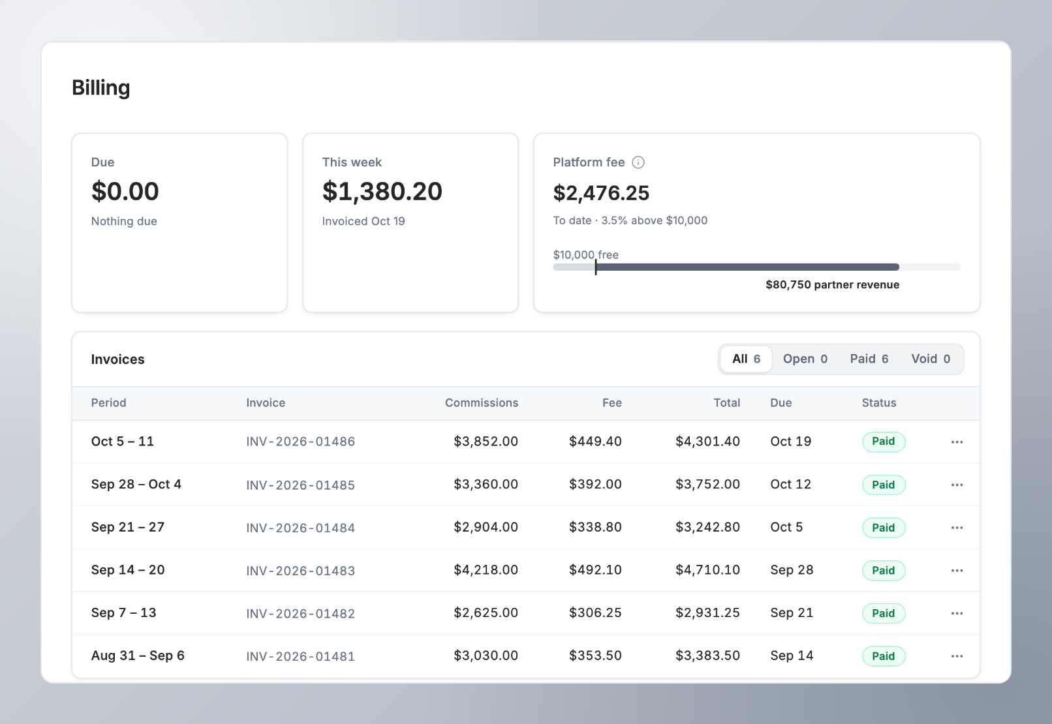Viewport: 1052px width, 724px height.
Task: Open more options for invoice INV-2026-01482
Action: click(x=957, y=614)
